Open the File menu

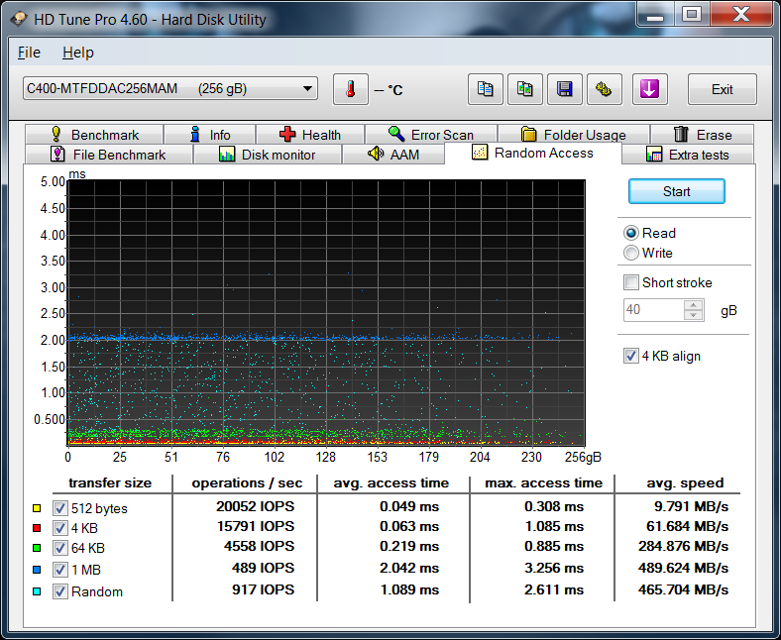pos(29,53)
